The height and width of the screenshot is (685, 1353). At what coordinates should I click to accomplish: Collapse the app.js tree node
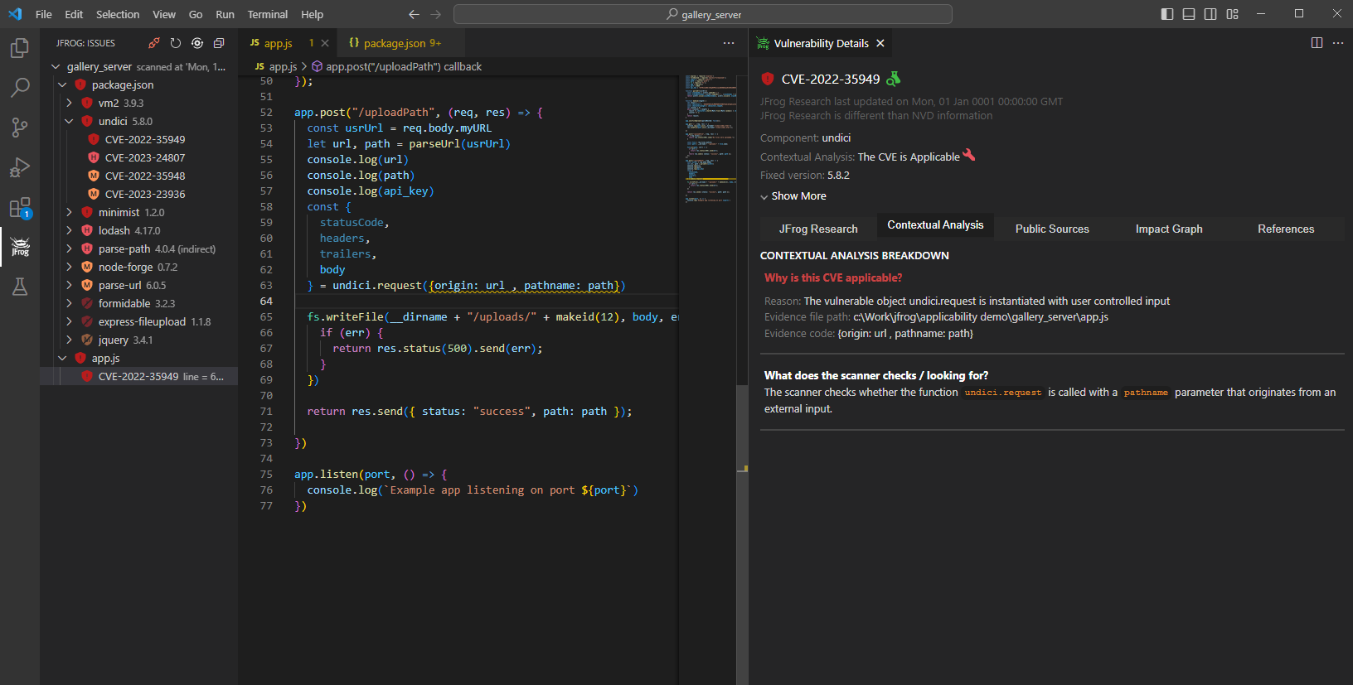click(62, 358)
